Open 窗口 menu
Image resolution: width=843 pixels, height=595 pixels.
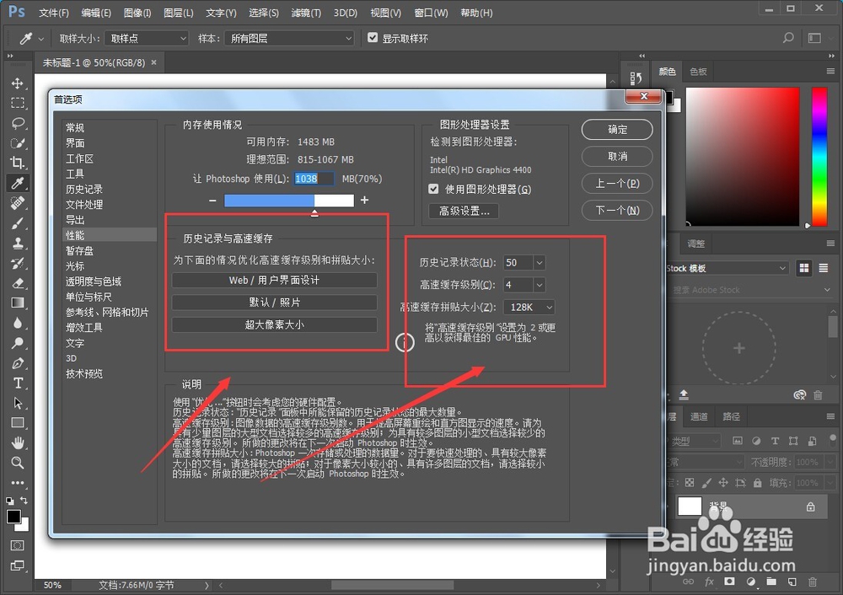[x=431, y=13]
